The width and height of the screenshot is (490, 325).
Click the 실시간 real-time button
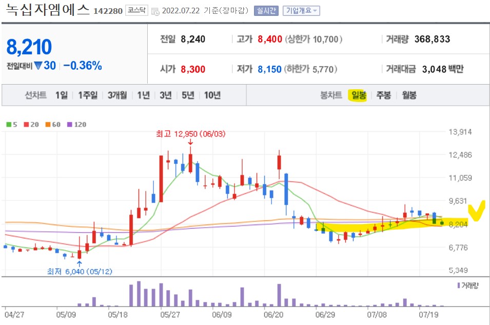click(x=266, y=11)
